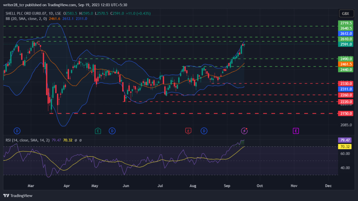Click the low value L2570.5
Viewport: 358px width, 201px height.
(x=102, y=14)
